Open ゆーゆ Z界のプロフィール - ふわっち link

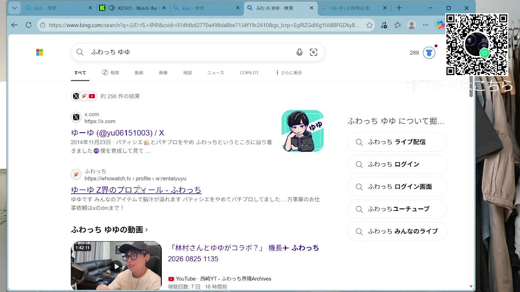[136, 190]
